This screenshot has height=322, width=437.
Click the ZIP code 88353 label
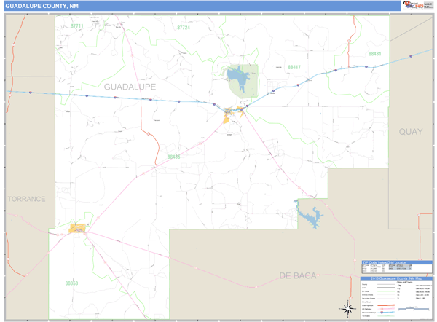(x=71, y=283)
